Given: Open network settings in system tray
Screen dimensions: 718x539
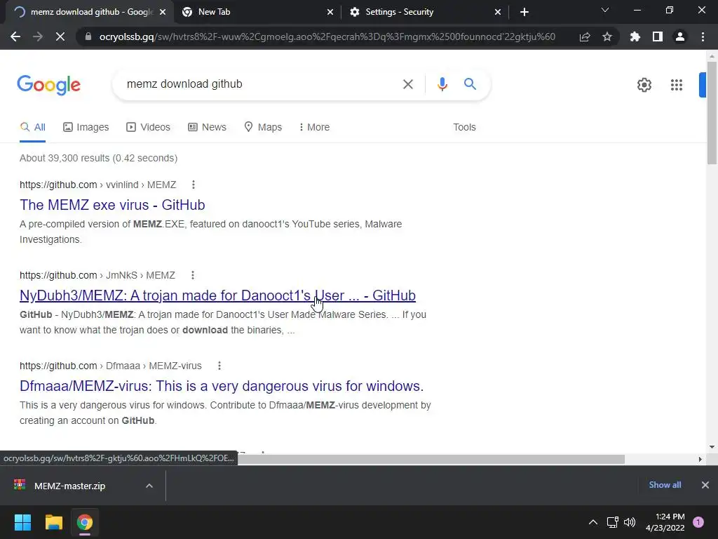Looking at the screenshot, I should (612, 522).
